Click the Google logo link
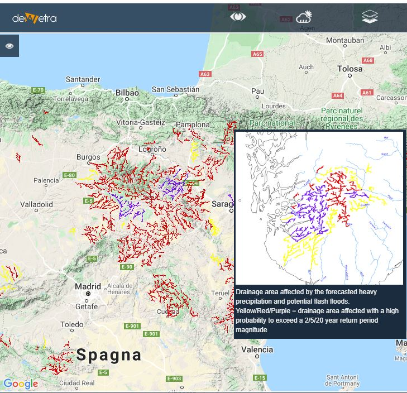This screenshot has width=407, height=393. tap(21, 384)
